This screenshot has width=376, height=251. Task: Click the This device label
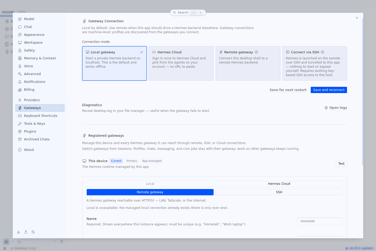click(x=98, y=161)
